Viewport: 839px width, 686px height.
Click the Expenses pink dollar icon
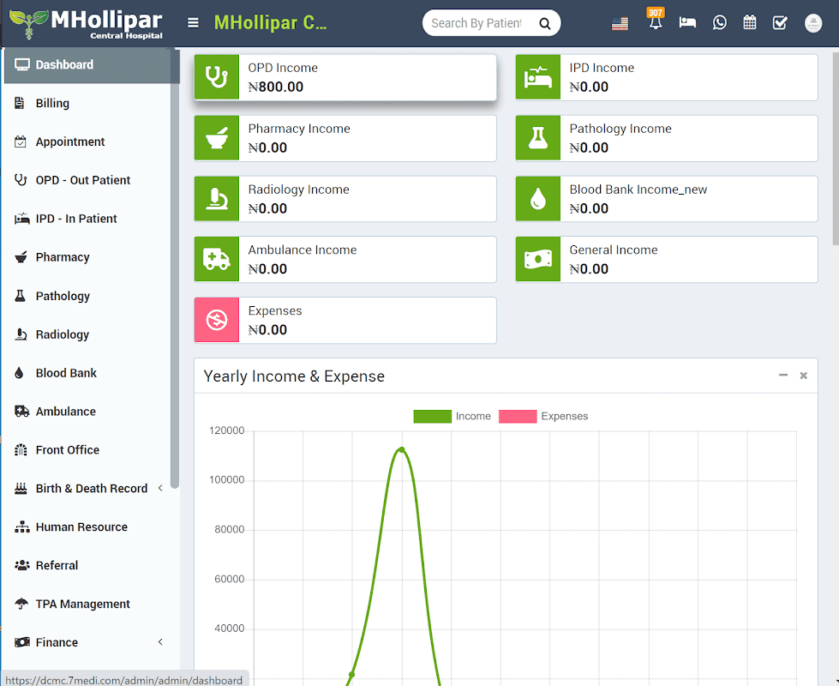click(x=217, y=320)
